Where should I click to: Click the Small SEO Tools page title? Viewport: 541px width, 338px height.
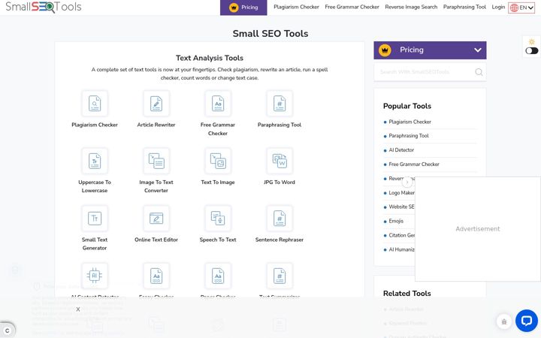coord(270,34)
